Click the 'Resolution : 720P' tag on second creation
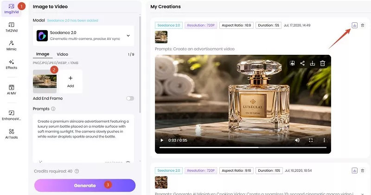Image resolution: width=371 pixels, height=195 pixels. (x=201, y=170)
